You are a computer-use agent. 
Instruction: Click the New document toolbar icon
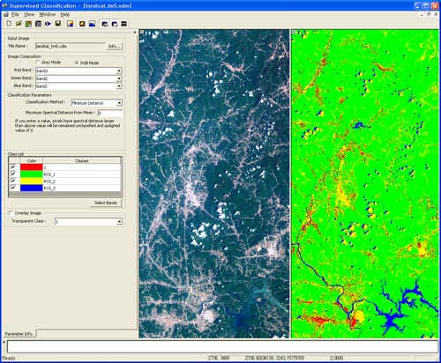(x=9, y=24)
